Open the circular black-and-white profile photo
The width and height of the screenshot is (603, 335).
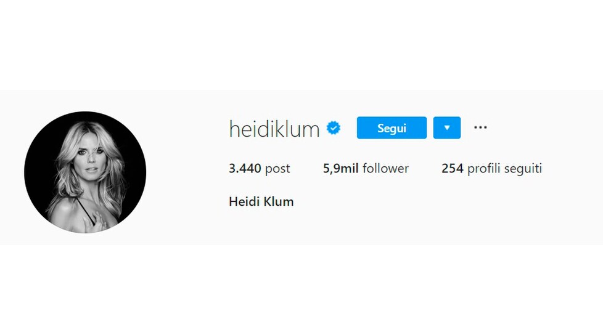tap(85, 172)
